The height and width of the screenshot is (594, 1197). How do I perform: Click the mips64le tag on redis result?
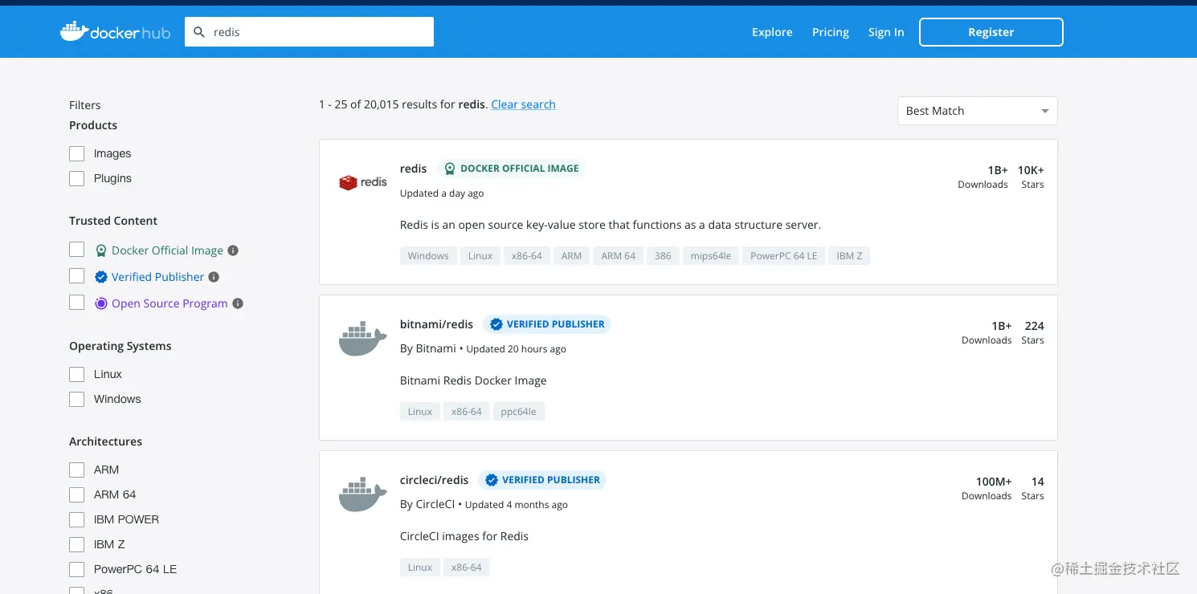click(x=711, y=256)
